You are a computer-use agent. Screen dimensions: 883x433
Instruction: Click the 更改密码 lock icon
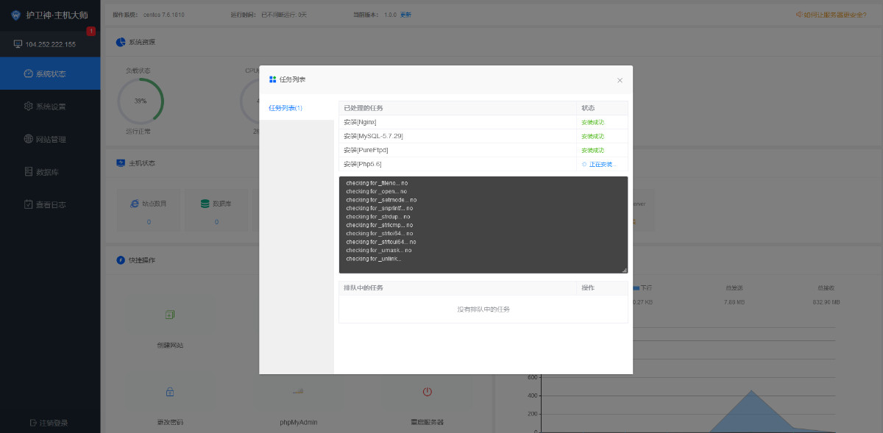[x=170, y=392]
